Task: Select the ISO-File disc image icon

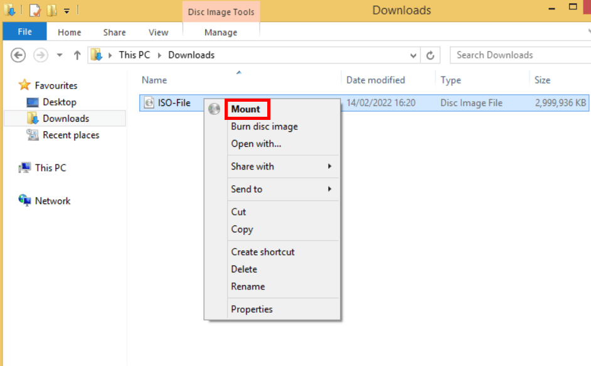Action: [x=149, y=102]
